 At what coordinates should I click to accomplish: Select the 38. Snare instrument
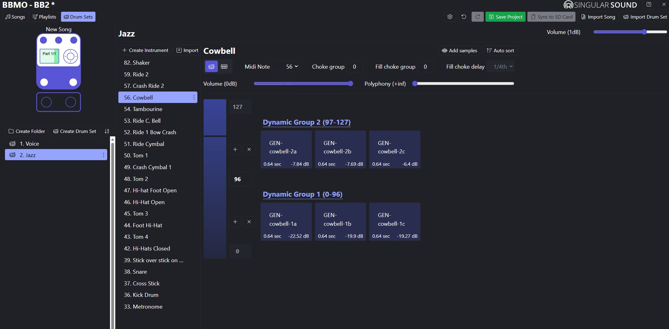click(158, 271)
